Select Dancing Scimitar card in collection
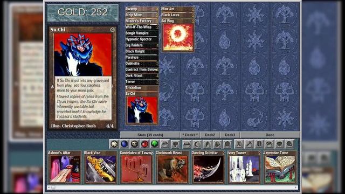 tap(208, 167)
